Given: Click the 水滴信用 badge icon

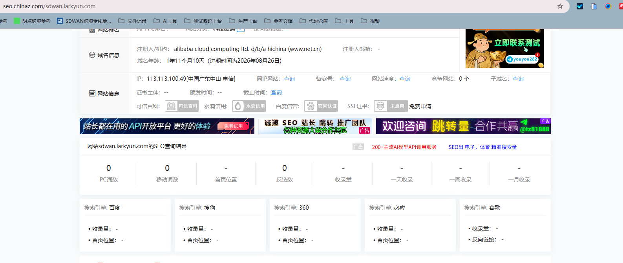Looking at the screenshot, I should tap(249, 106).
